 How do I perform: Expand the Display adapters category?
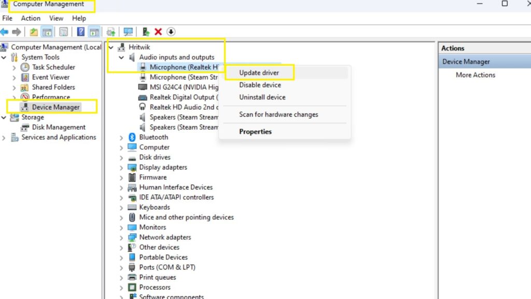click(x=121, y=168)
